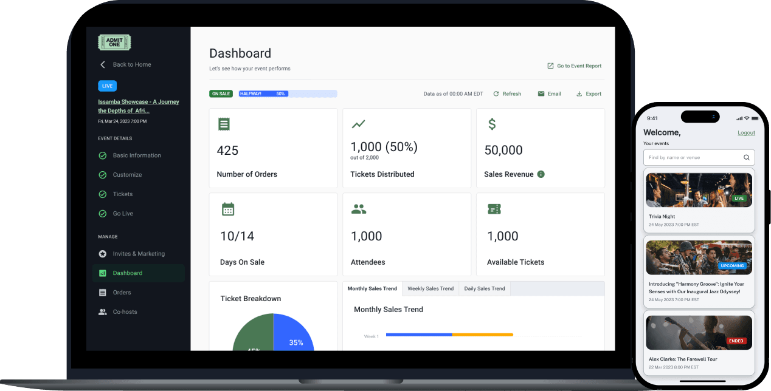Click the Export download icon
The image size is (771, 391).
tap(579, 93)
